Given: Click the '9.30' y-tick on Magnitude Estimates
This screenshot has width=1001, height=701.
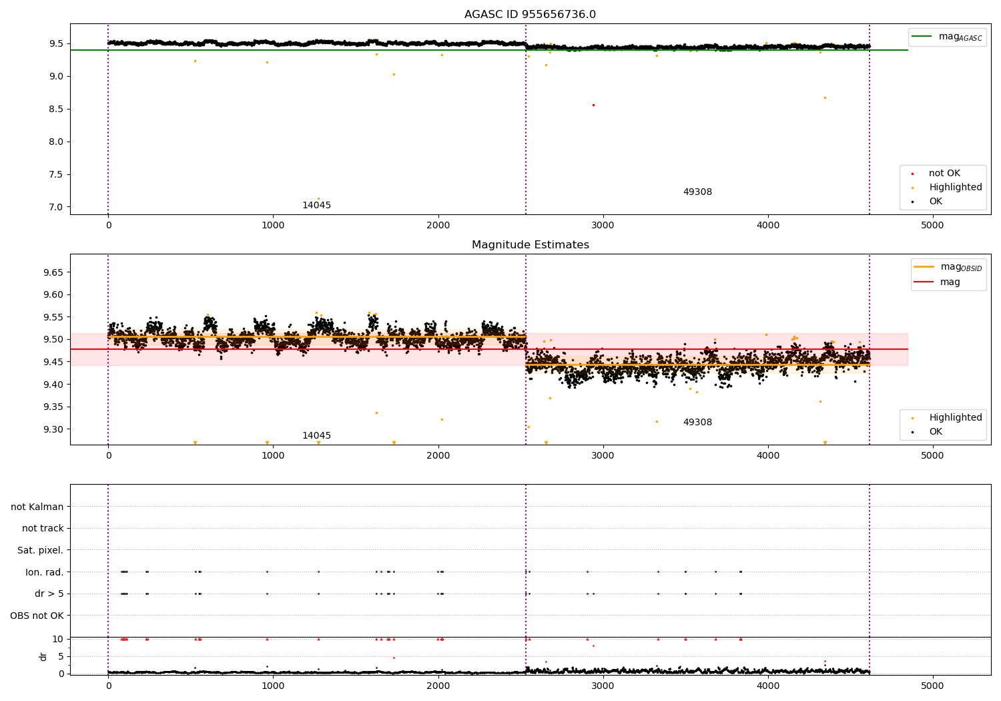Looking at the screenshot, I should point(53,430).
